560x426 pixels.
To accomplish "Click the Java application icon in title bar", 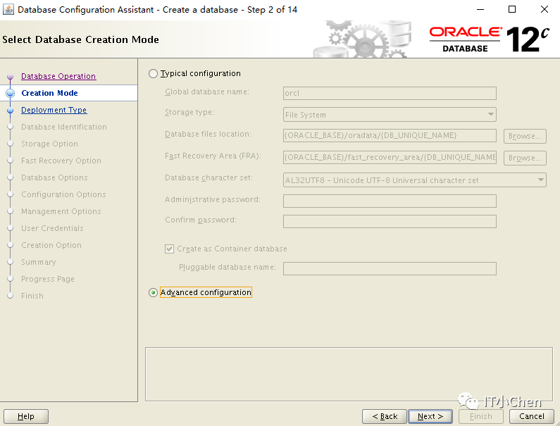I will [x=8, y=9].
